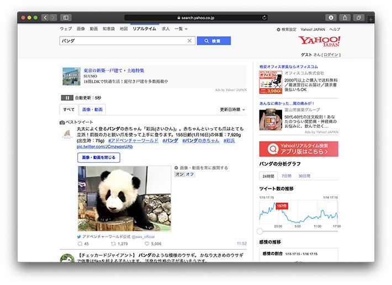Switch to the 画像 search tab
392x285 pixels.
click(x=81, y=29)
